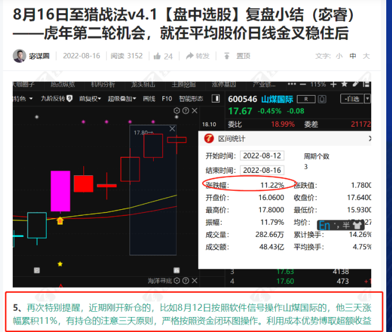Click the input-method shirt skin icon
Screen dimensions: 392x332
point(357,225)
